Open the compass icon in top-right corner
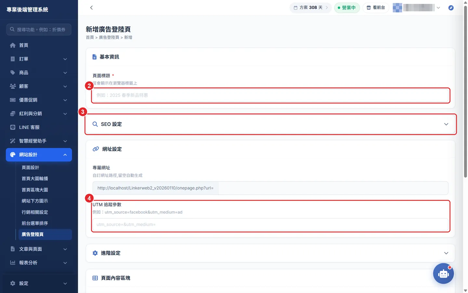468x293 pixels. pos(451,7)
